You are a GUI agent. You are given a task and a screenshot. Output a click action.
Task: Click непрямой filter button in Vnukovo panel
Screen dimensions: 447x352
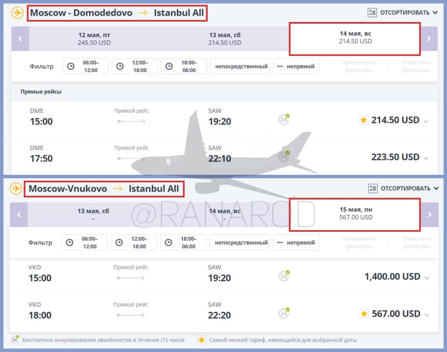[296, 242]
